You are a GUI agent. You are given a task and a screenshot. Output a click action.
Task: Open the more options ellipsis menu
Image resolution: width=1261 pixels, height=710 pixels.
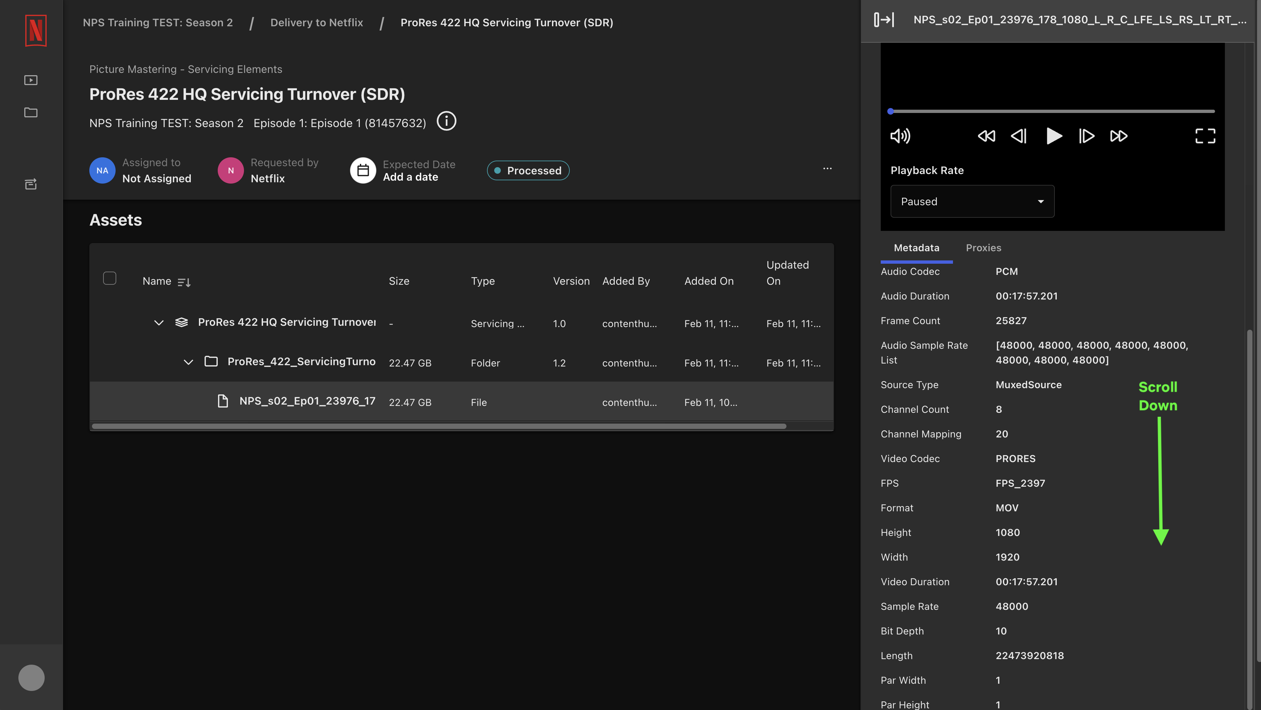[827, 168]
